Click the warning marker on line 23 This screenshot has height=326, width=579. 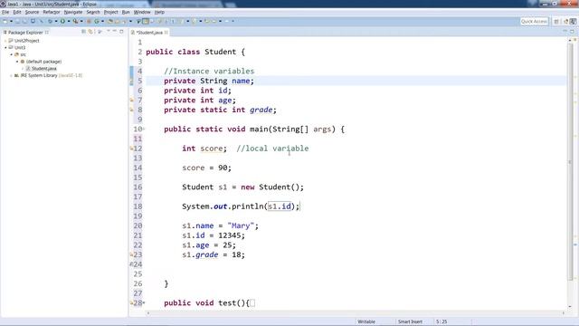(131, 254)
